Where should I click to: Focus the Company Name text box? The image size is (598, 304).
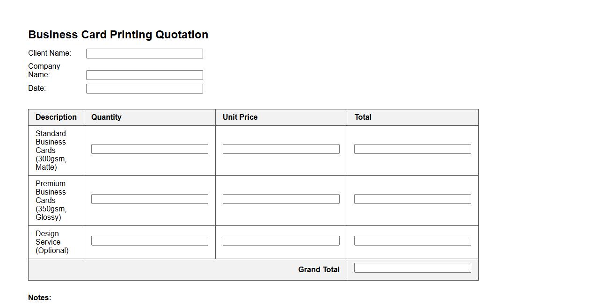pos(144,75)
